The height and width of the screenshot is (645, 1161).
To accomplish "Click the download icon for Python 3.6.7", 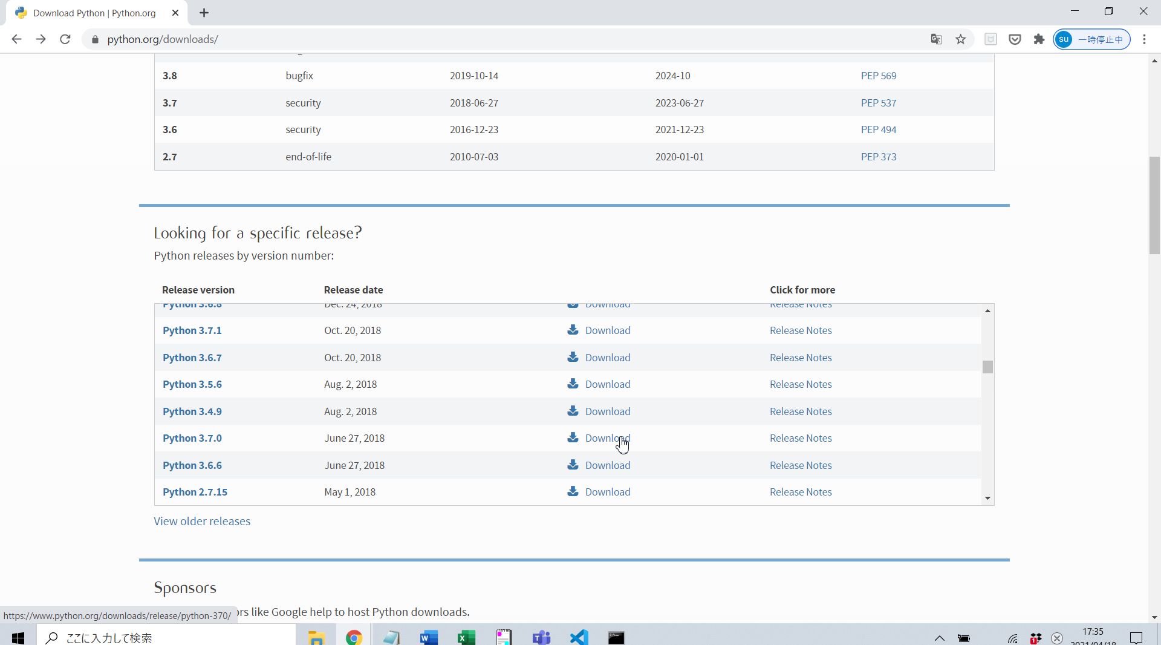I will coord(573,357).
